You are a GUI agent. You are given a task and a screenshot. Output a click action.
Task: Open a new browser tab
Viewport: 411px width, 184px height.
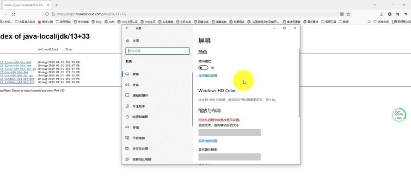tap(56, 5)
